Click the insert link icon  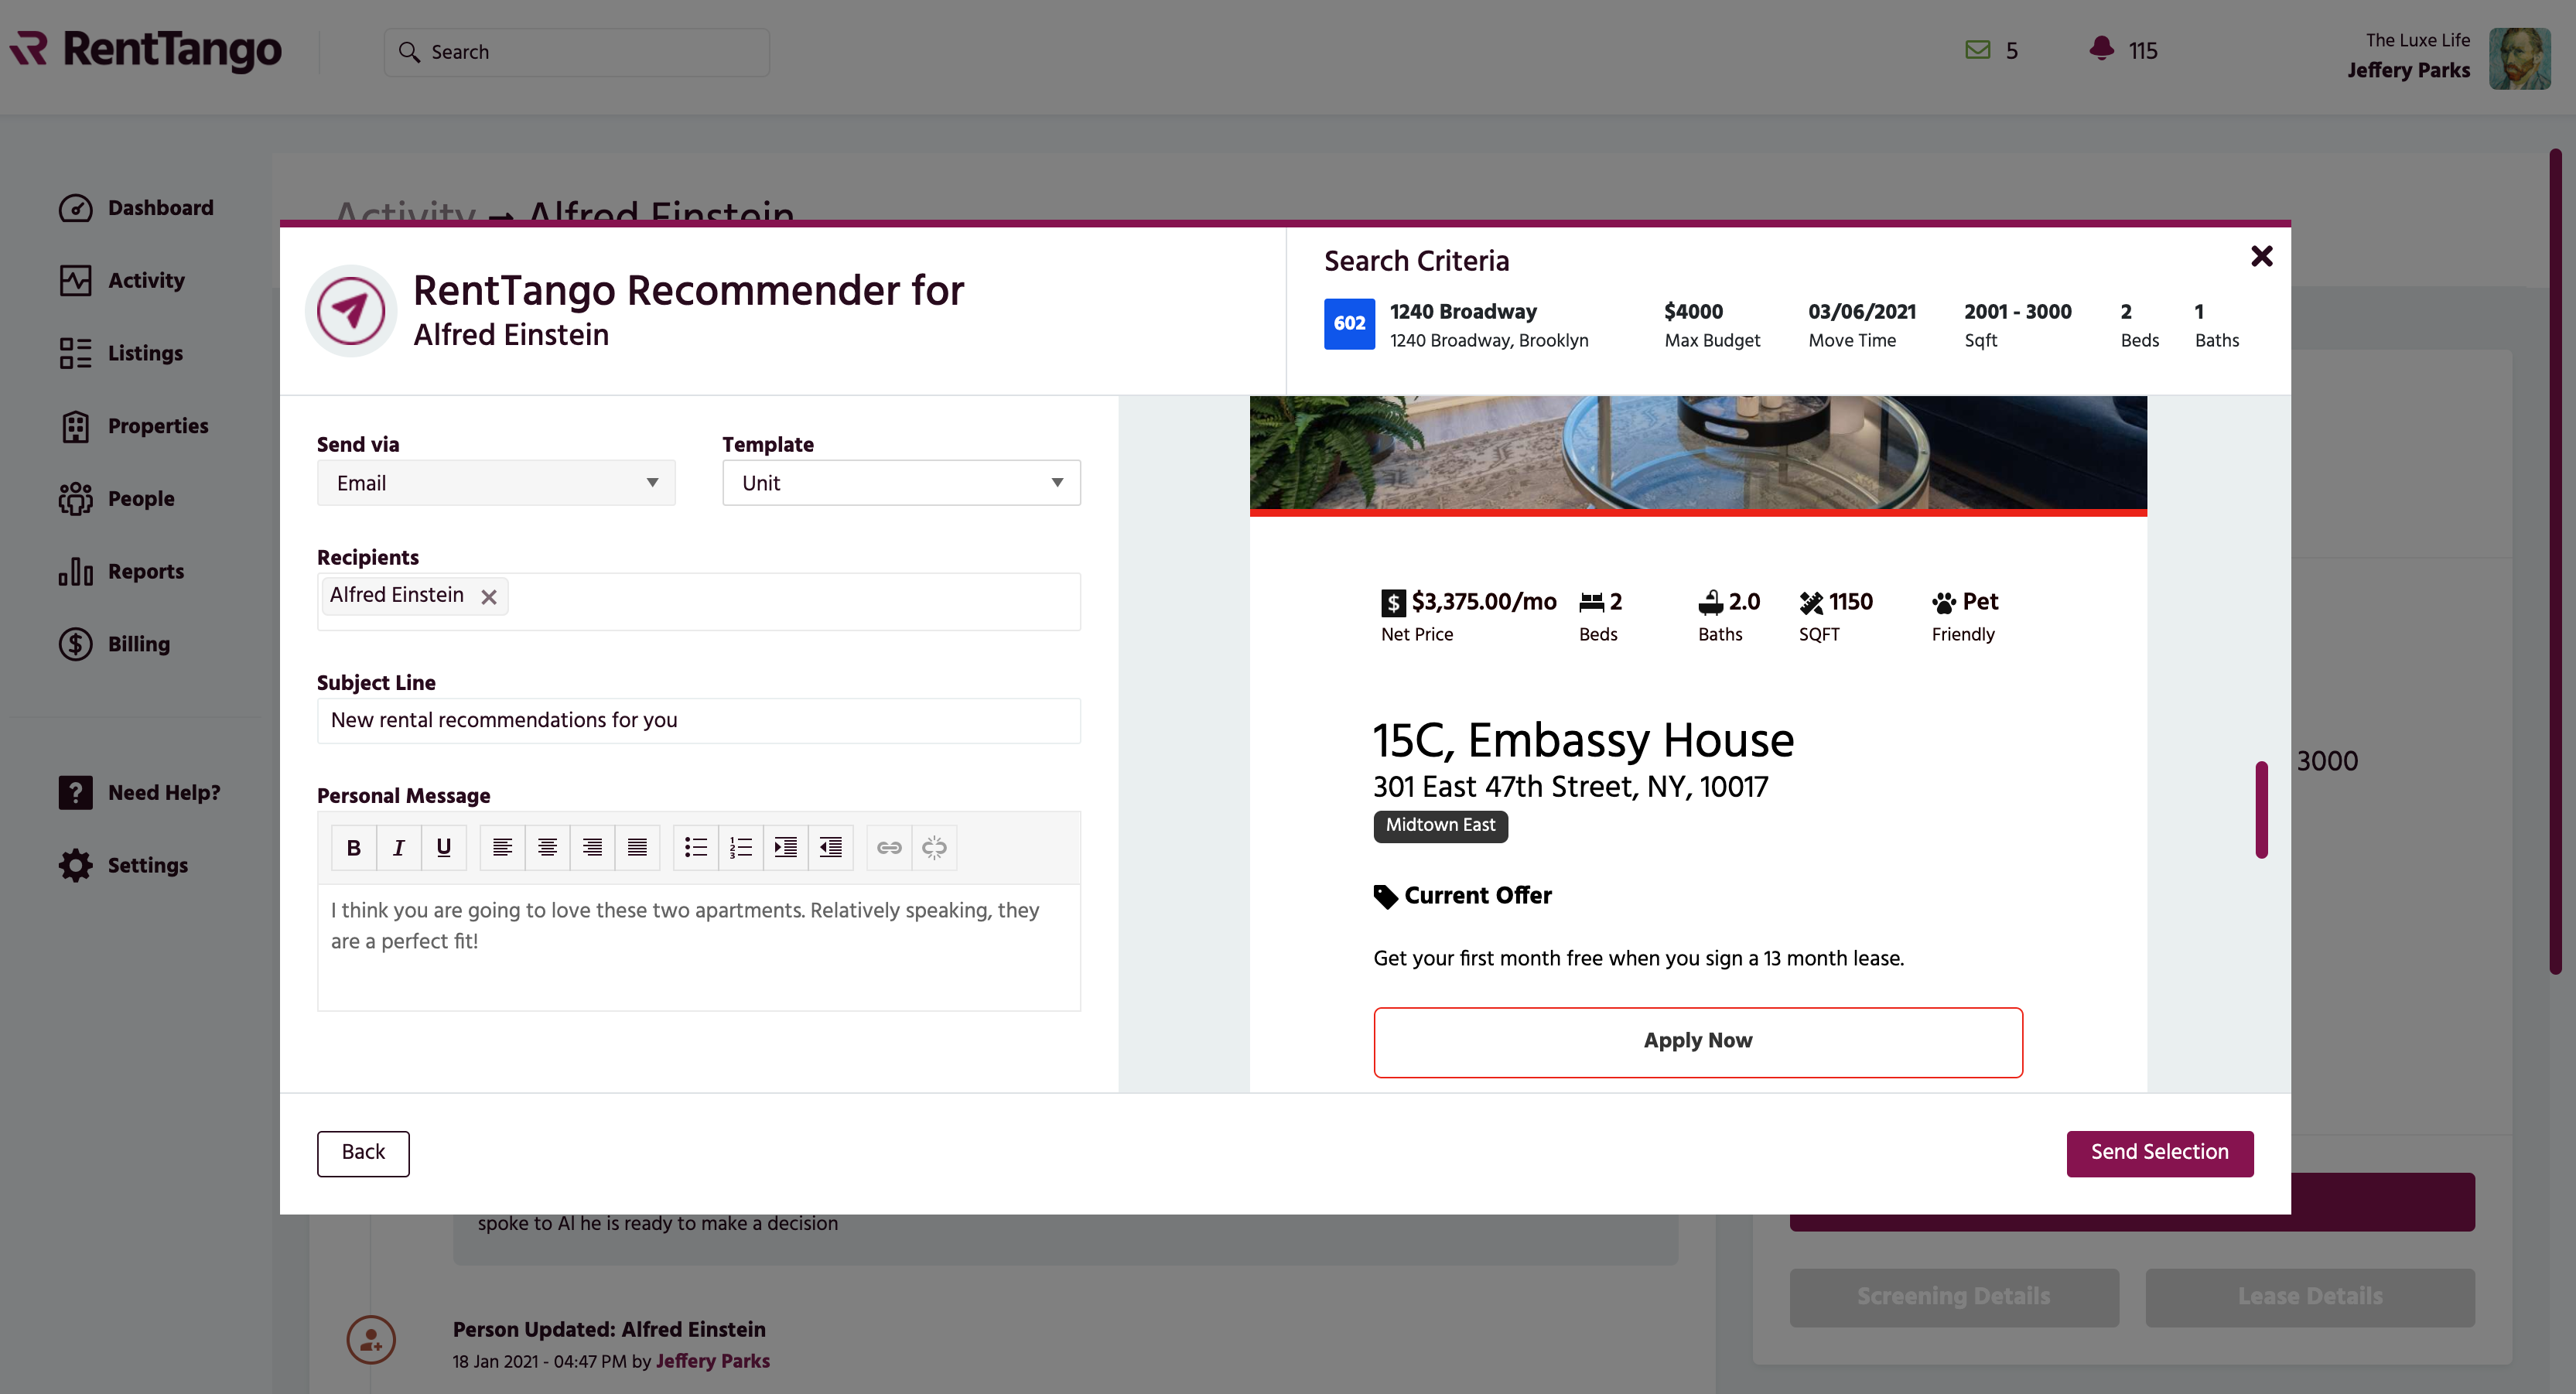point(889,848)
